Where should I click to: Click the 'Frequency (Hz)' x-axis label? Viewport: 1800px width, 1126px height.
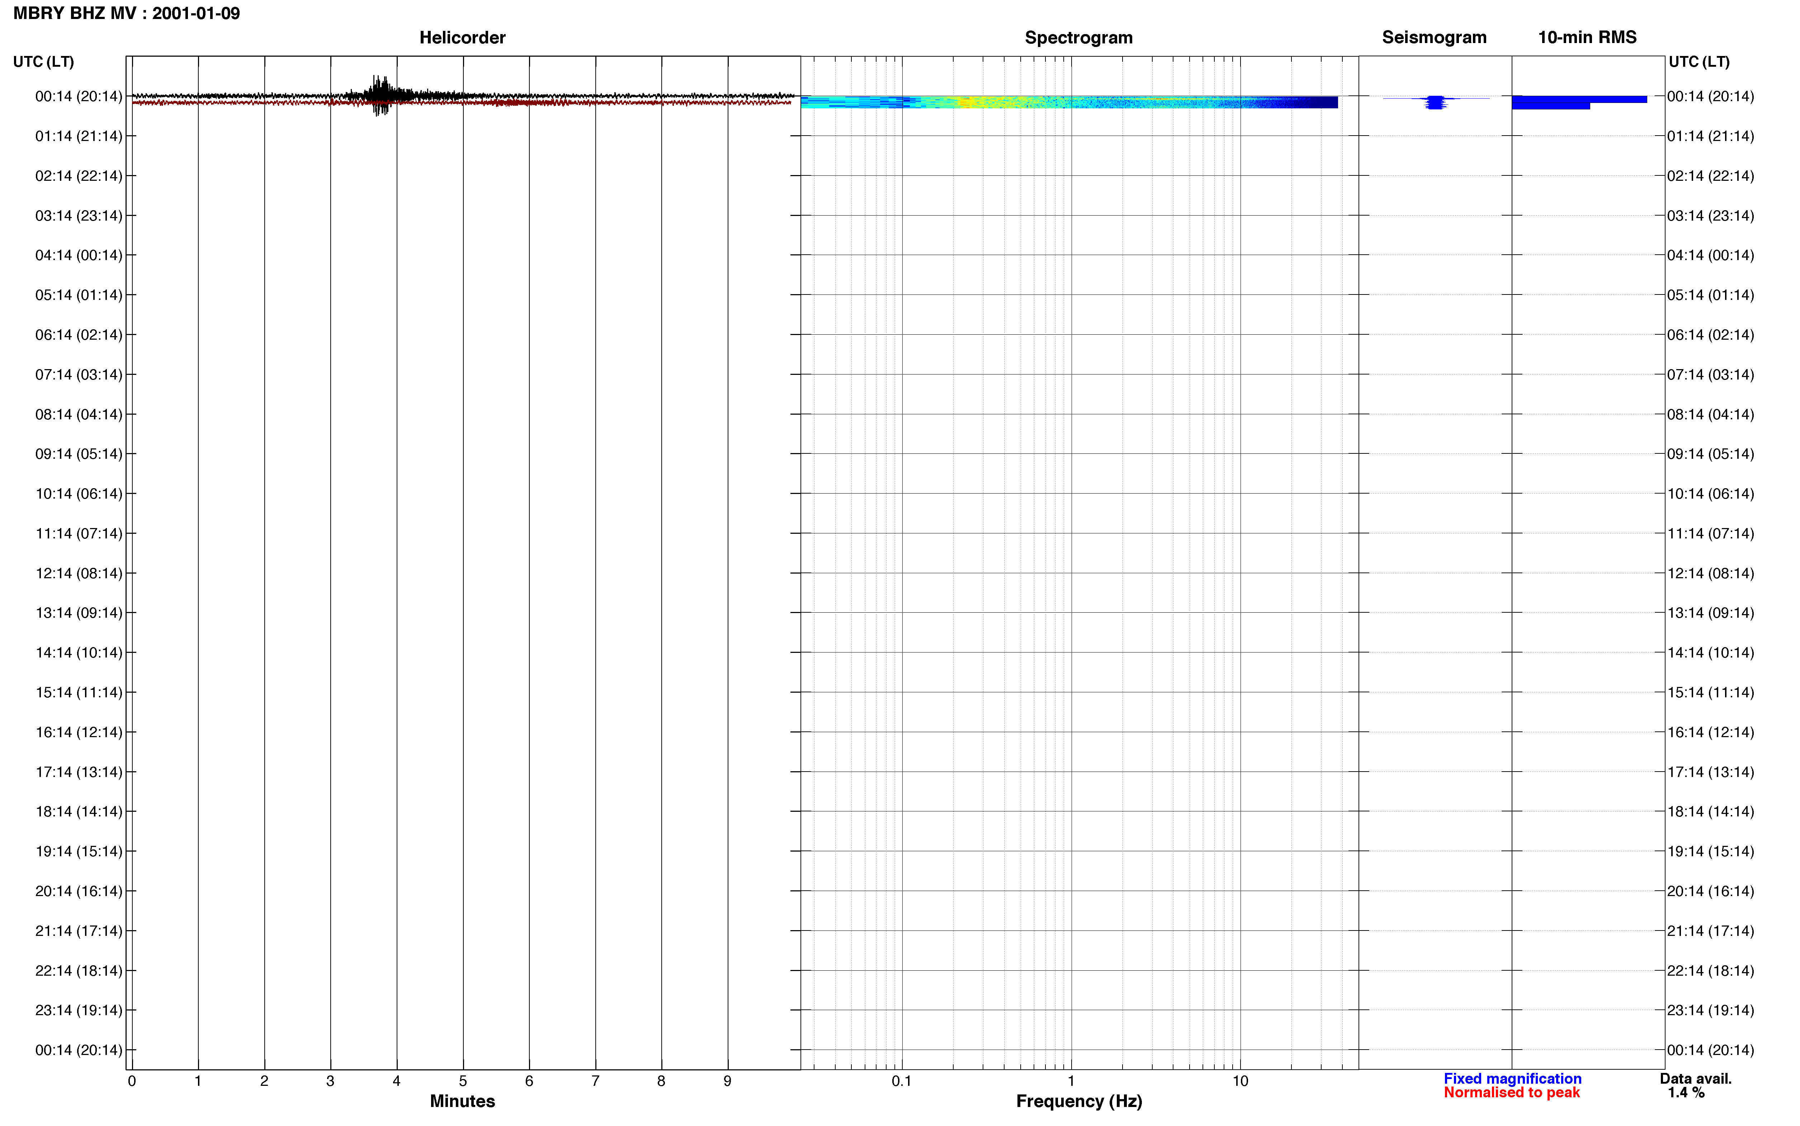coord(1079,1101)
